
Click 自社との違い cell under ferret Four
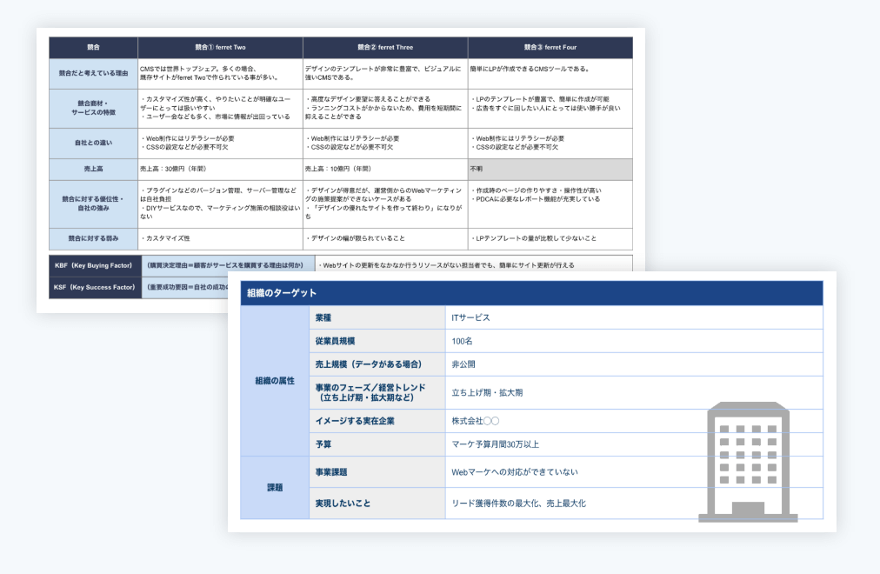[x=550, y=143]
